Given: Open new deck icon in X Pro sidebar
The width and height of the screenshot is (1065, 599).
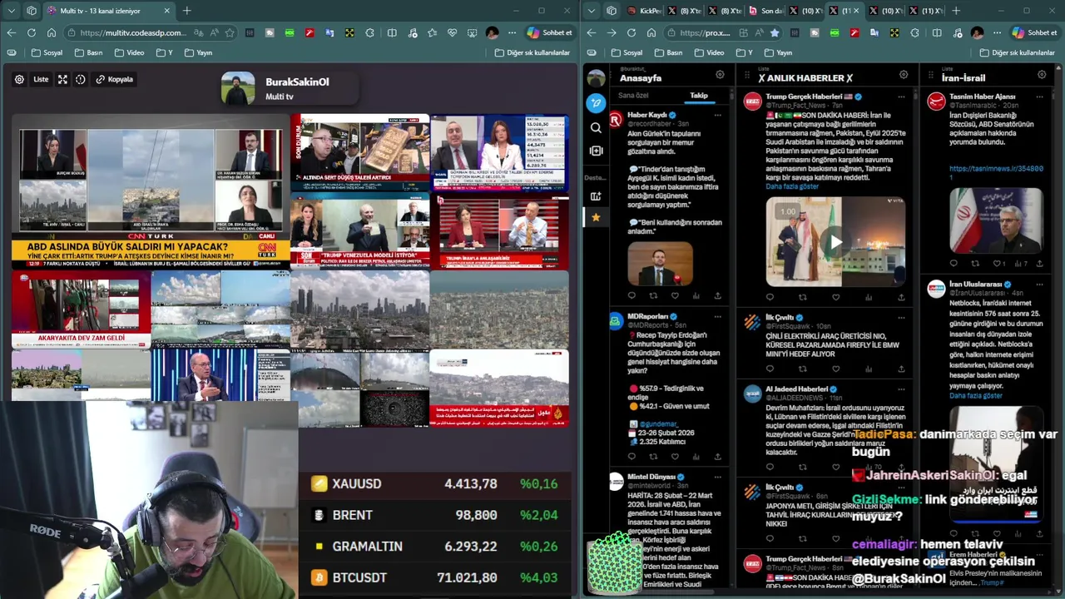Looking at the screenshot, I should click(596, 196).
